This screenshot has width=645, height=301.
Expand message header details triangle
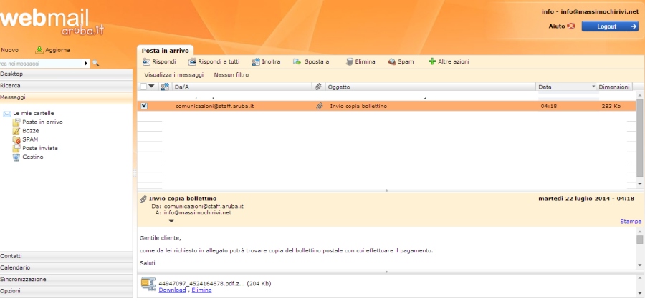[x=171, y=221]
